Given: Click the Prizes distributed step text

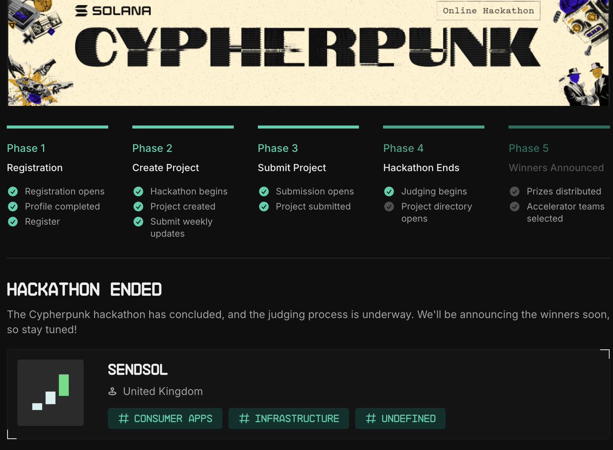Looking at the screenshot, I should point(564,192).
